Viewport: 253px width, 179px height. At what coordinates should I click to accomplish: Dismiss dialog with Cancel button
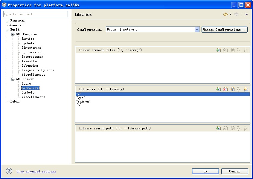point(234,171)
